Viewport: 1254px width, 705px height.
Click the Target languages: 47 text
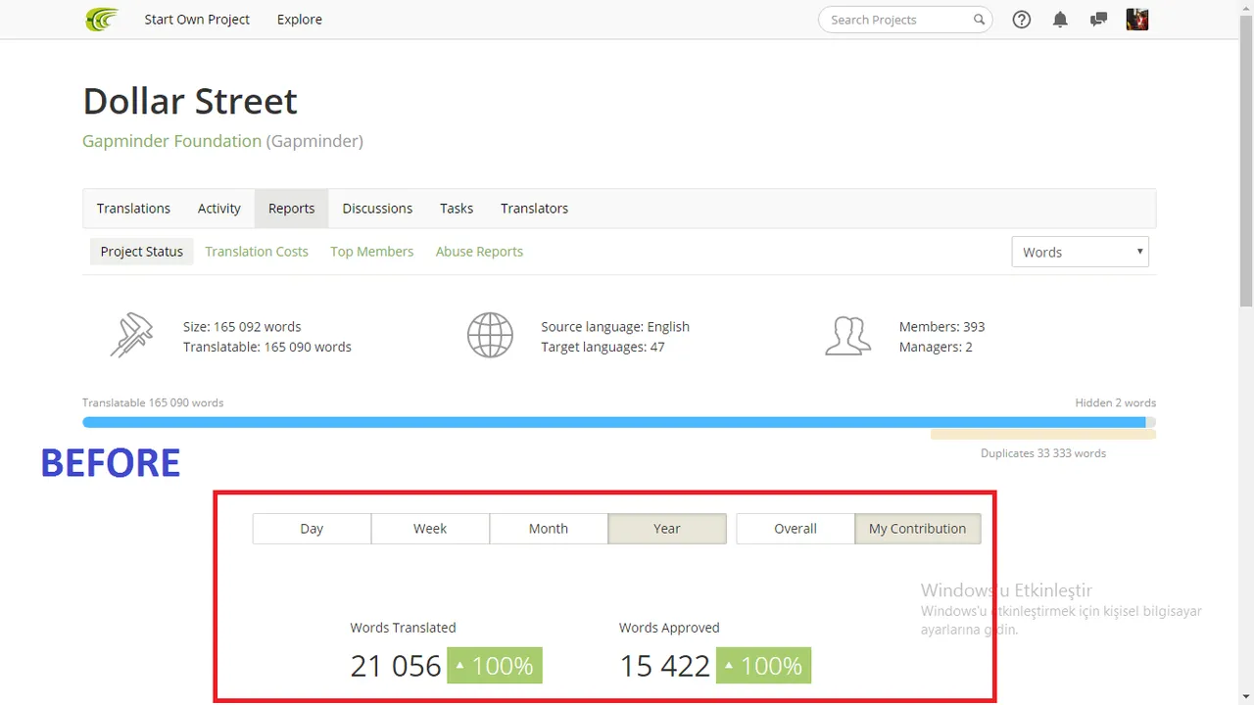[603, 347]
